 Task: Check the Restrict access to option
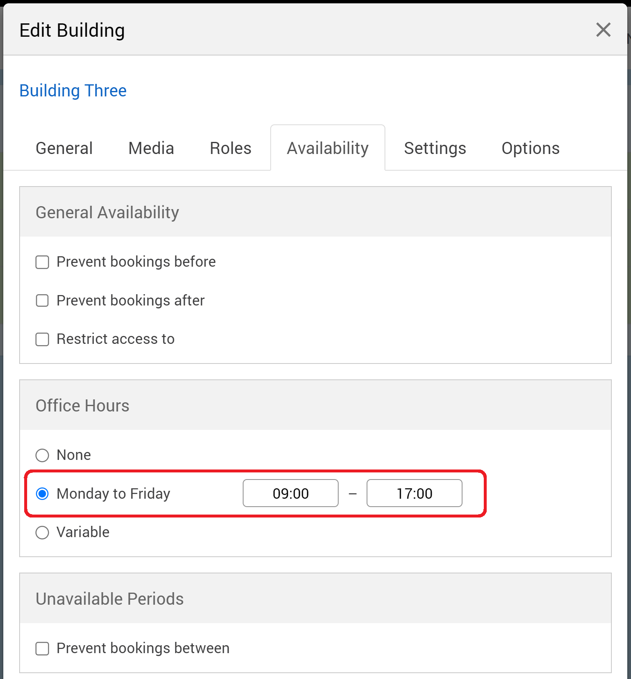point(42,339)
